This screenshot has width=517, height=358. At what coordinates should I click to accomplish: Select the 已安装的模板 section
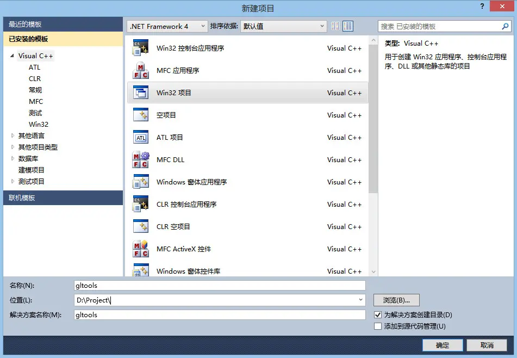[63, 39]
